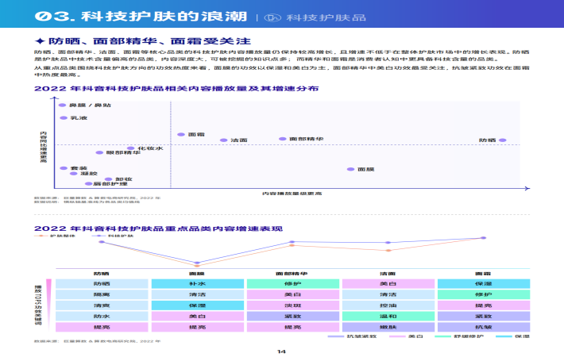The width and height of the screenshot is (564, 361).
Task: Click the 温和 cell in 洁面 column
Action: point(388,316)
